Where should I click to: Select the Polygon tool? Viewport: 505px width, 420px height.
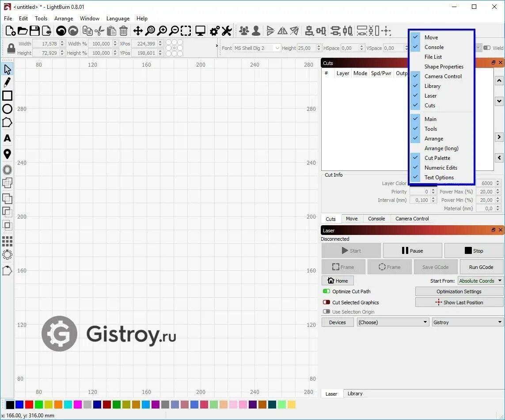(x=7, y=122)
